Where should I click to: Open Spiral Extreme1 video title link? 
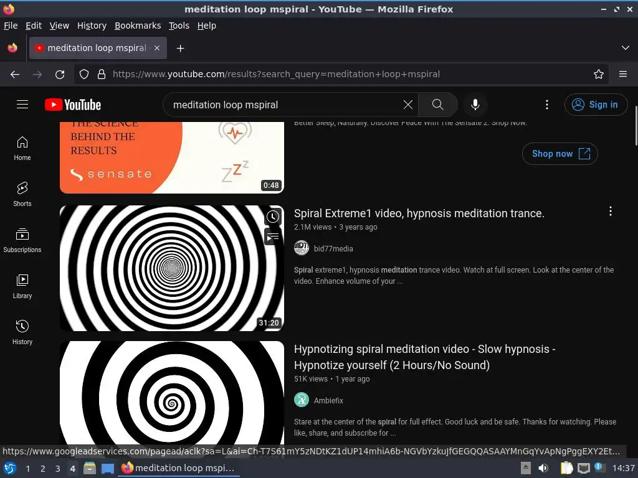(419, 213)
